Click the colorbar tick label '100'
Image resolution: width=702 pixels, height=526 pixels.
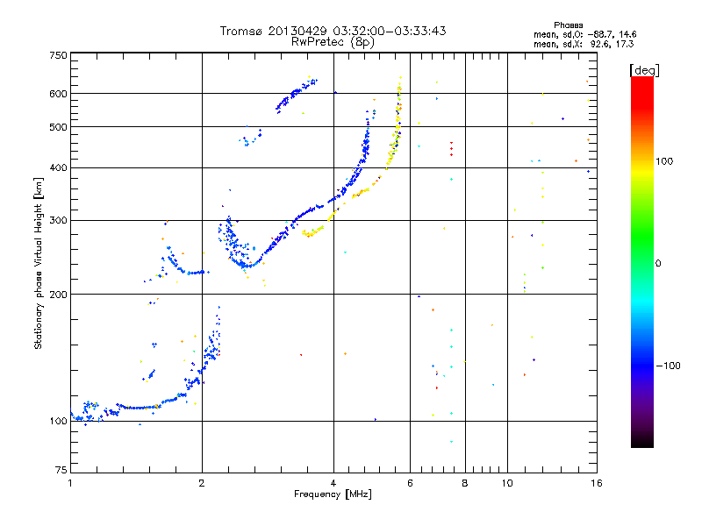click(x=664, y=161)
